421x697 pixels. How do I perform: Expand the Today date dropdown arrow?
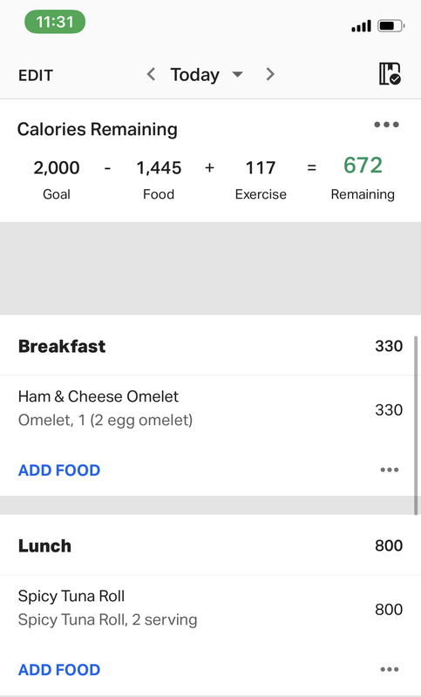(x=238, y=74)
